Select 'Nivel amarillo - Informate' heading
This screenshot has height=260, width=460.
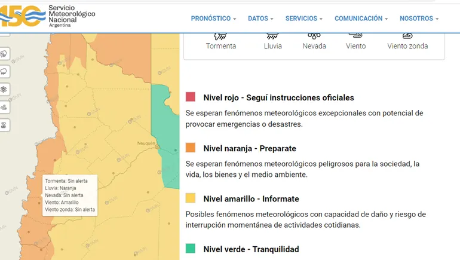tap(251, 199)
